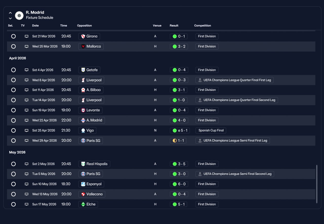
Task: Click the TV icon on the Vigo cup final row
Action: (27, 130)
